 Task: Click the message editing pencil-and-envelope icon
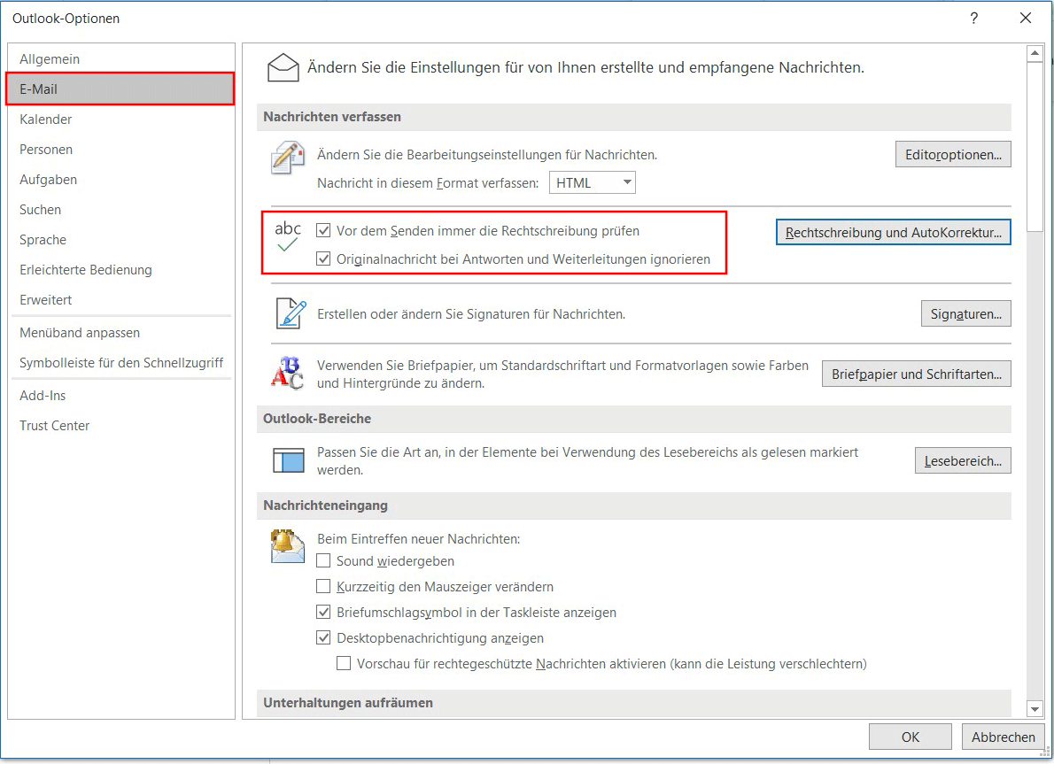(x=288, y=158)
